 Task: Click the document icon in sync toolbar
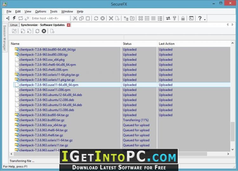(52, 31)
